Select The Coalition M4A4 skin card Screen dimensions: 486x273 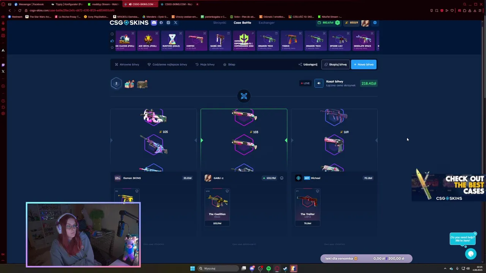(217, 207)
